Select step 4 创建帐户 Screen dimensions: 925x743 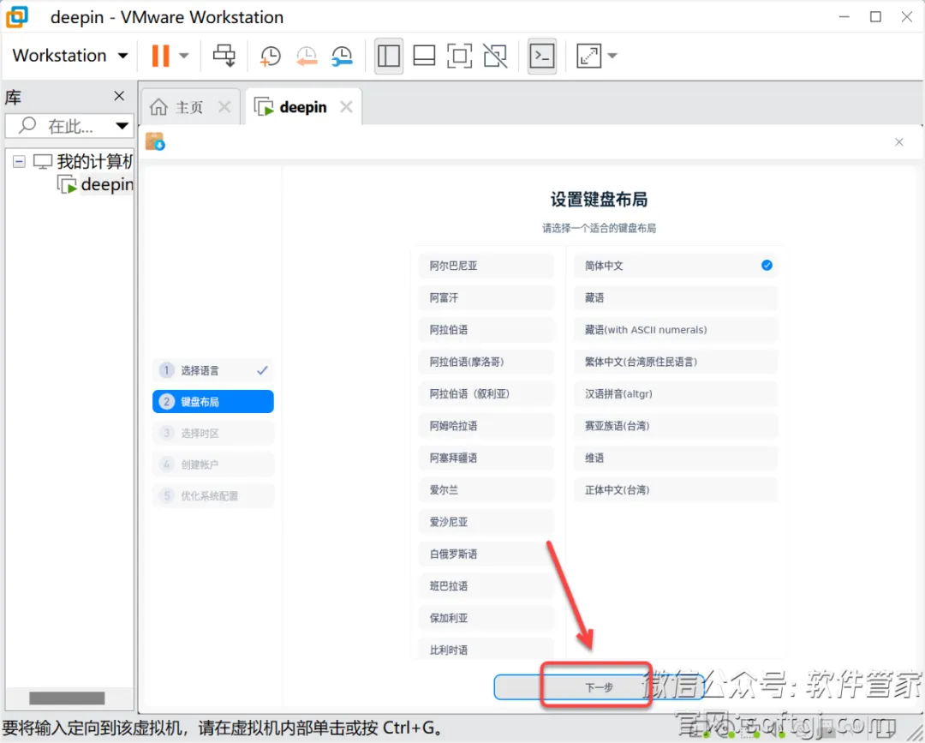(213, 464)
